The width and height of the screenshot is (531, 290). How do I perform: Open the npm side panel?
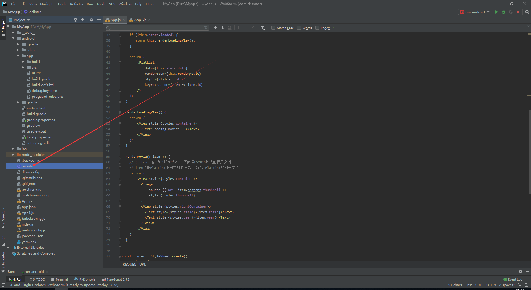pos(3,240)
